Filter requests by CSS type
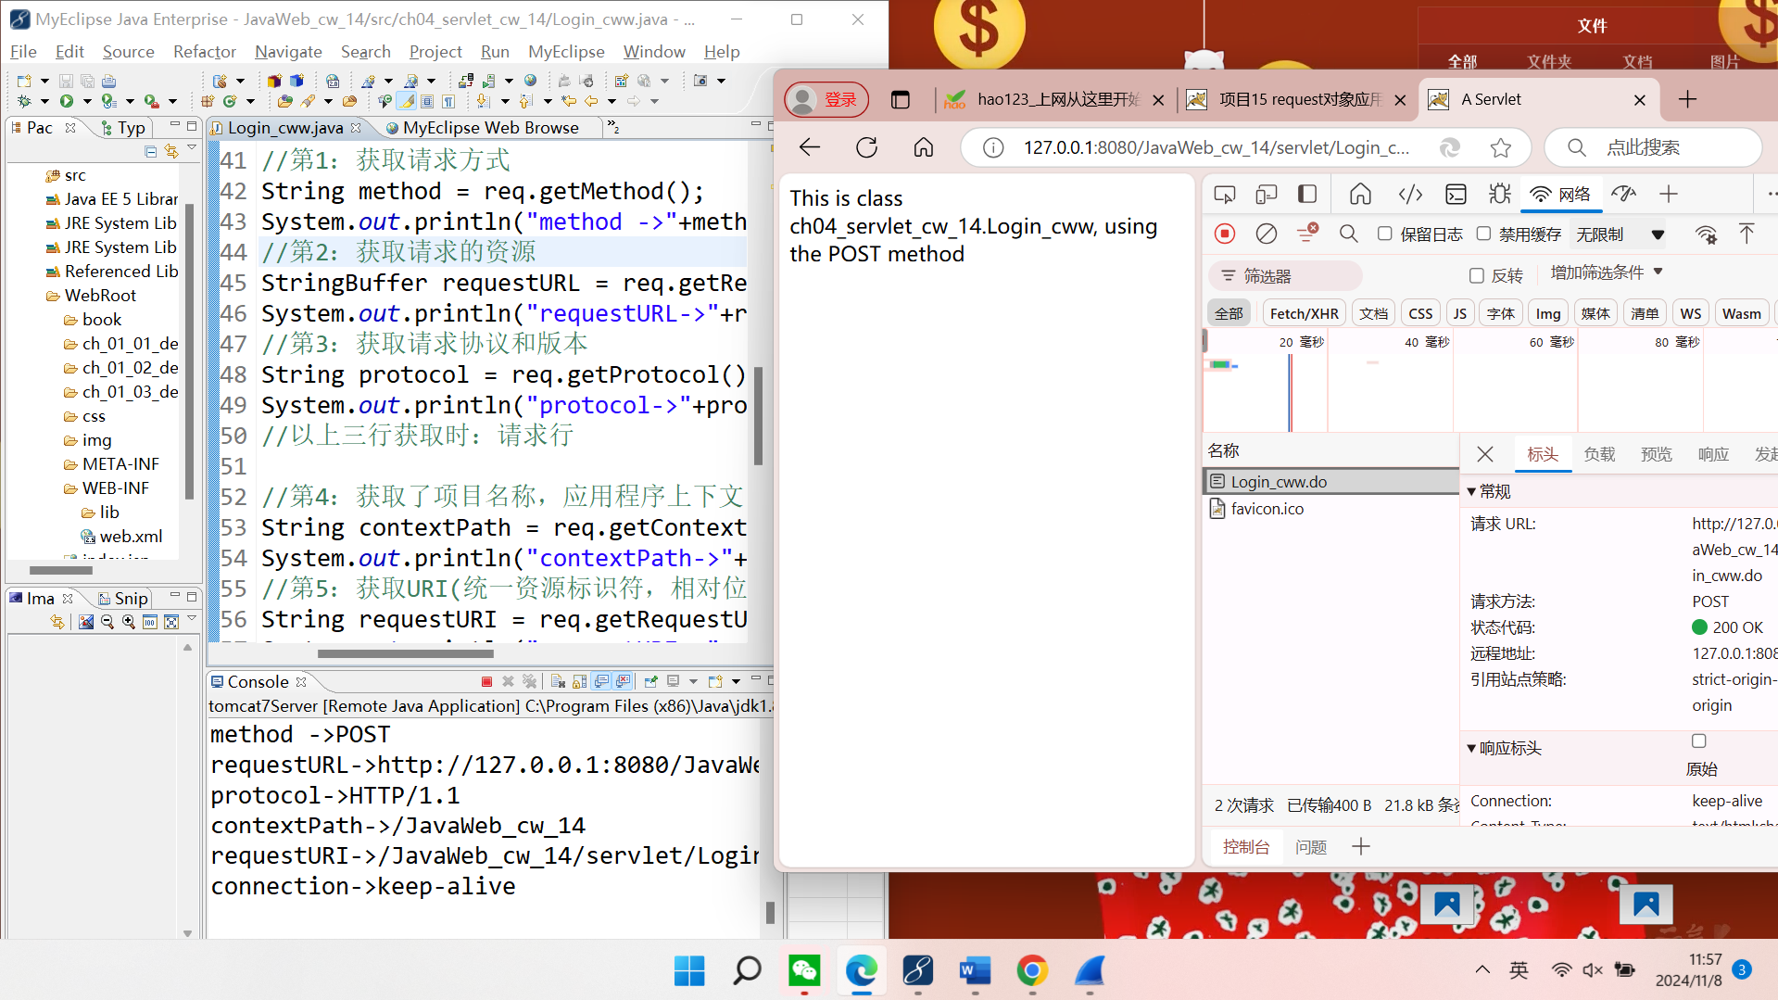Image resolution: width=1778 pixels, height=1000 pixels. point(1420,313)
